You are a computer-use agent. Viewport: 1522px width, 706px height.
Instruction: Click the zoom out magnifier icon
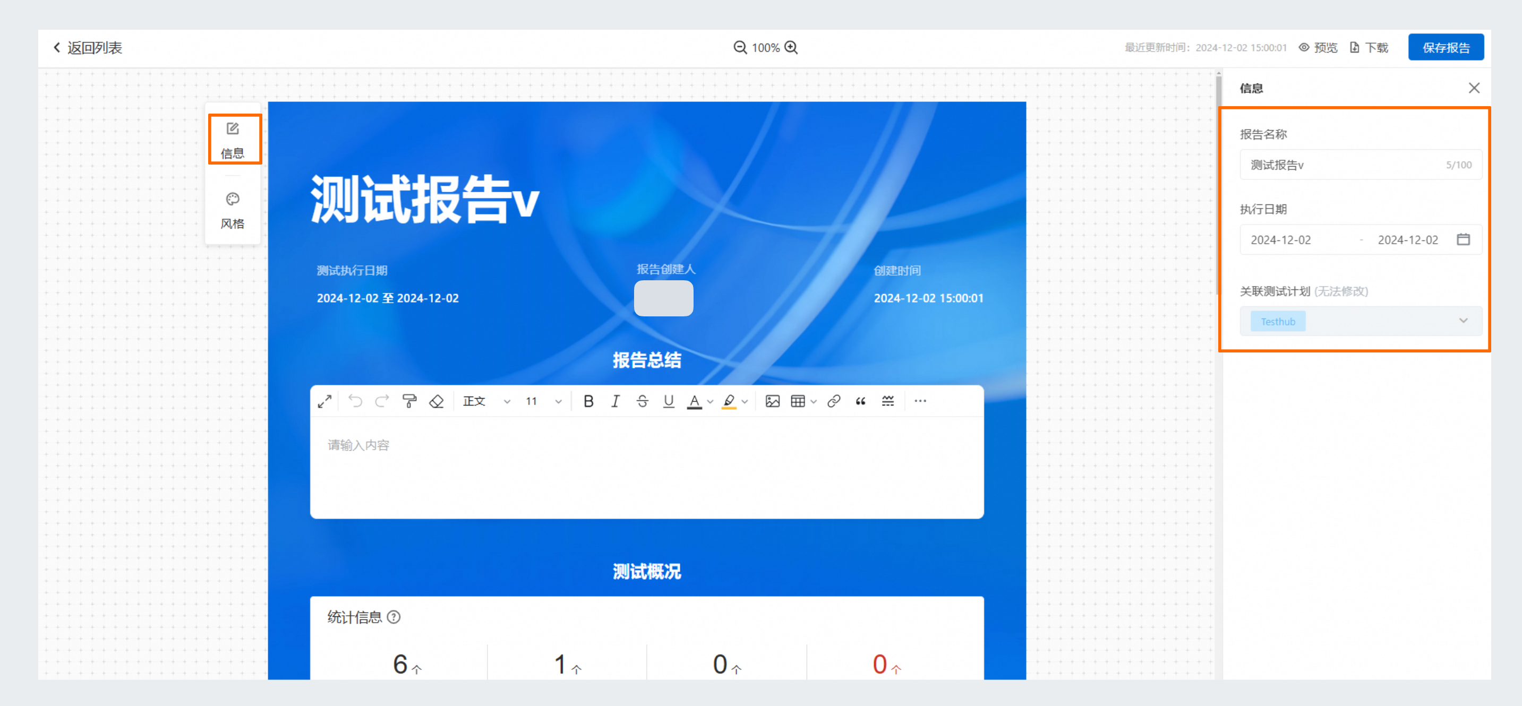(x=740, y=47)
